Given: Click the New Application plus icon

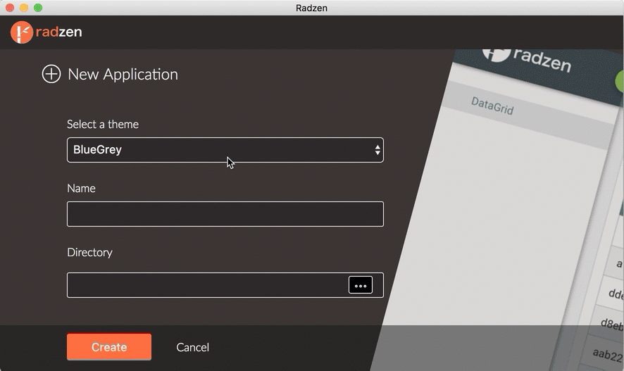Looking at the screenshot, I should pyautogui.click(x=51, y=74).
